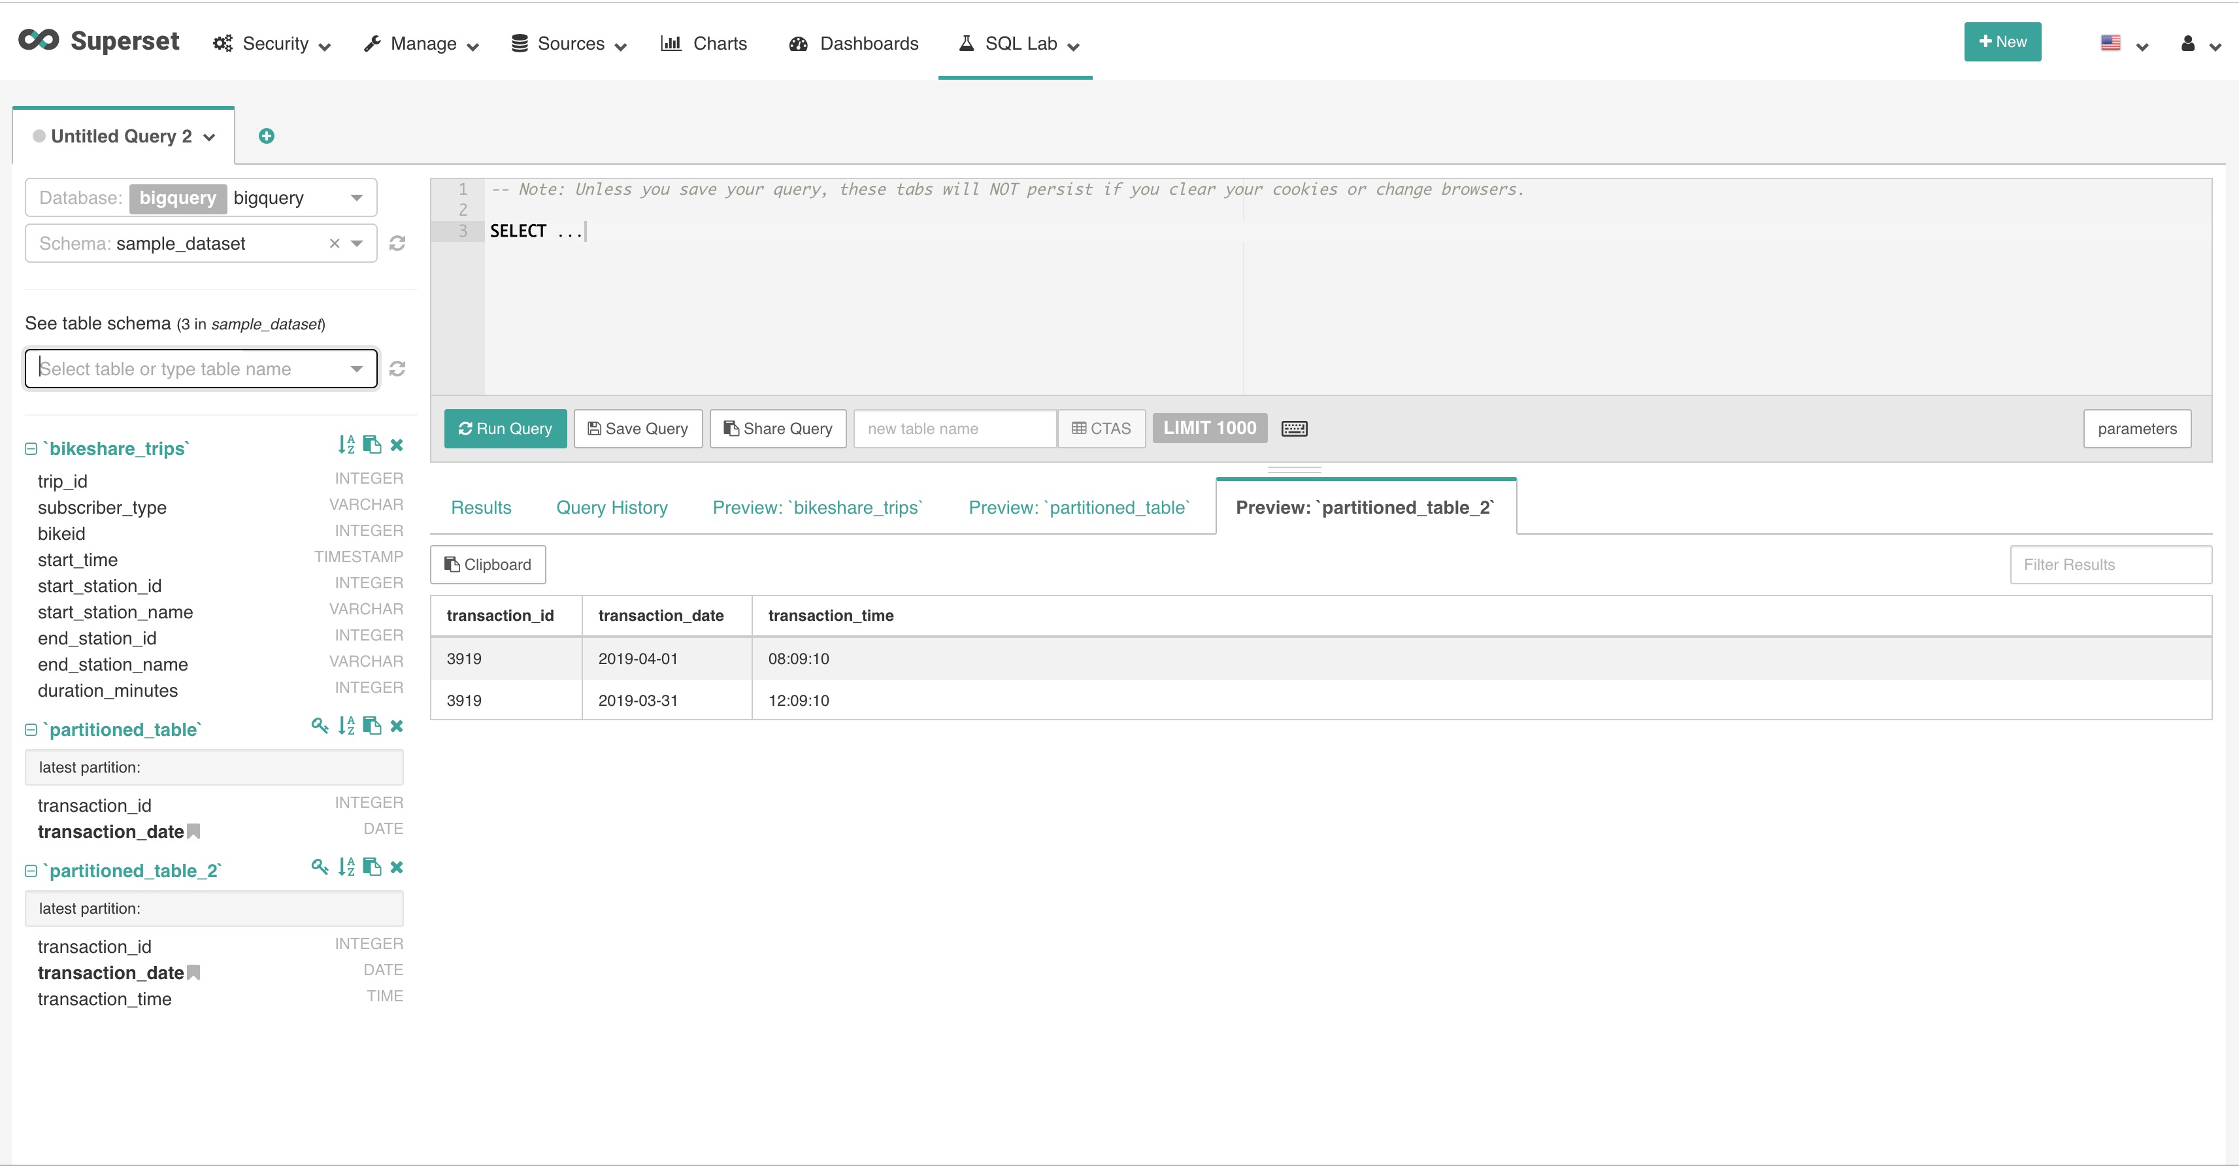Screen dimensions: 2239x1166
Task: Open the Preview bikeshare_trips tab
Action: tap(817, 507)
